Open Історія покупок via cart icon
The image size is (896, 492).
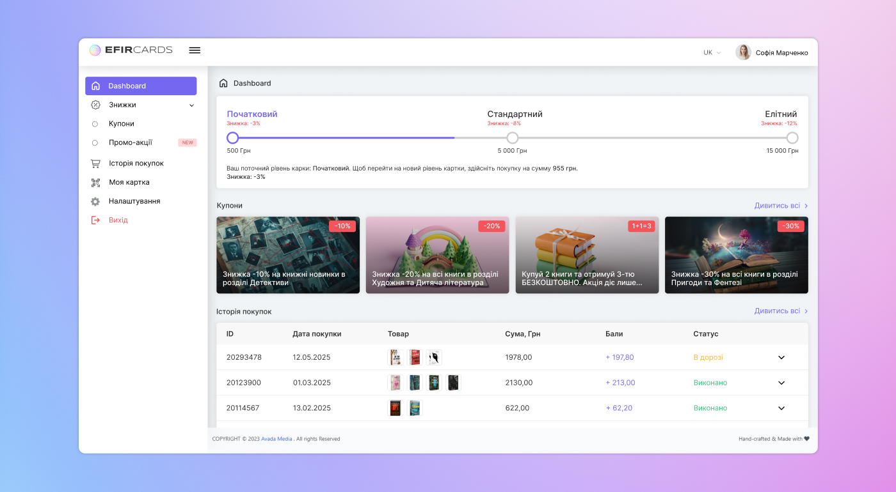(x=97, y=163)
